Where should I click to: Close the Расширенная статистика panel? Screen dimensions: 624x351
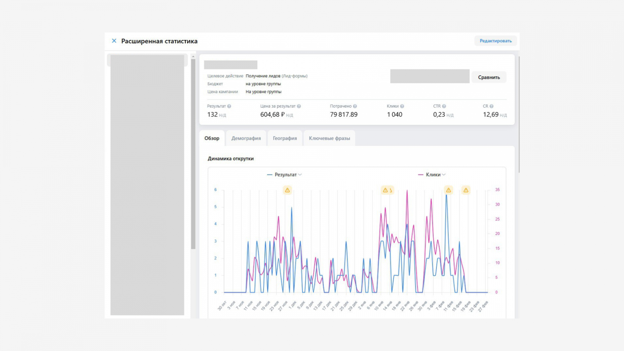pyautogui.click(x=114, y=41)
